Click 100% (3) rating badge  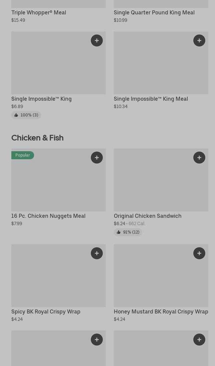click(26, 115)
